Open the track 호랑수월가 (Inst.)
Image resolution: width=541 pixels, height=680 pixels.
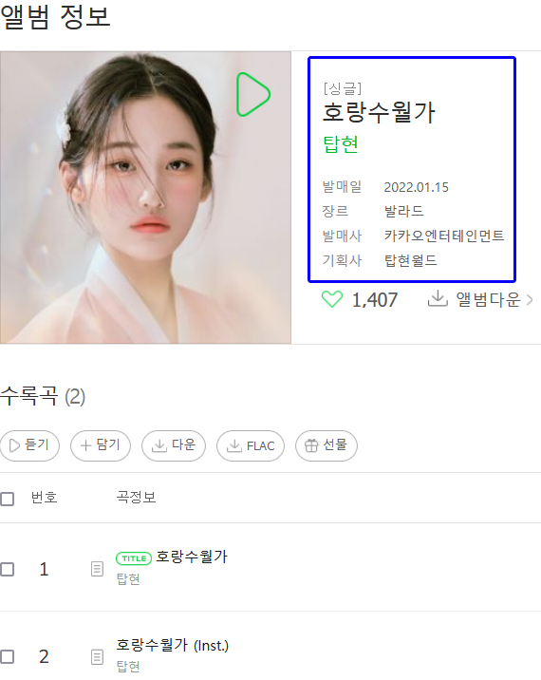click(x=172, y=645)
